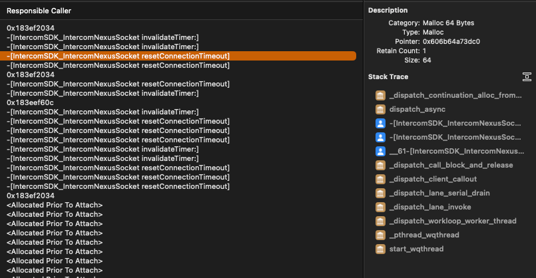Click the user icon beside __61-[IntercomSDK_IntercomNexus
The height and width of the screenshot is (278, 536).
tap(380, 151)
